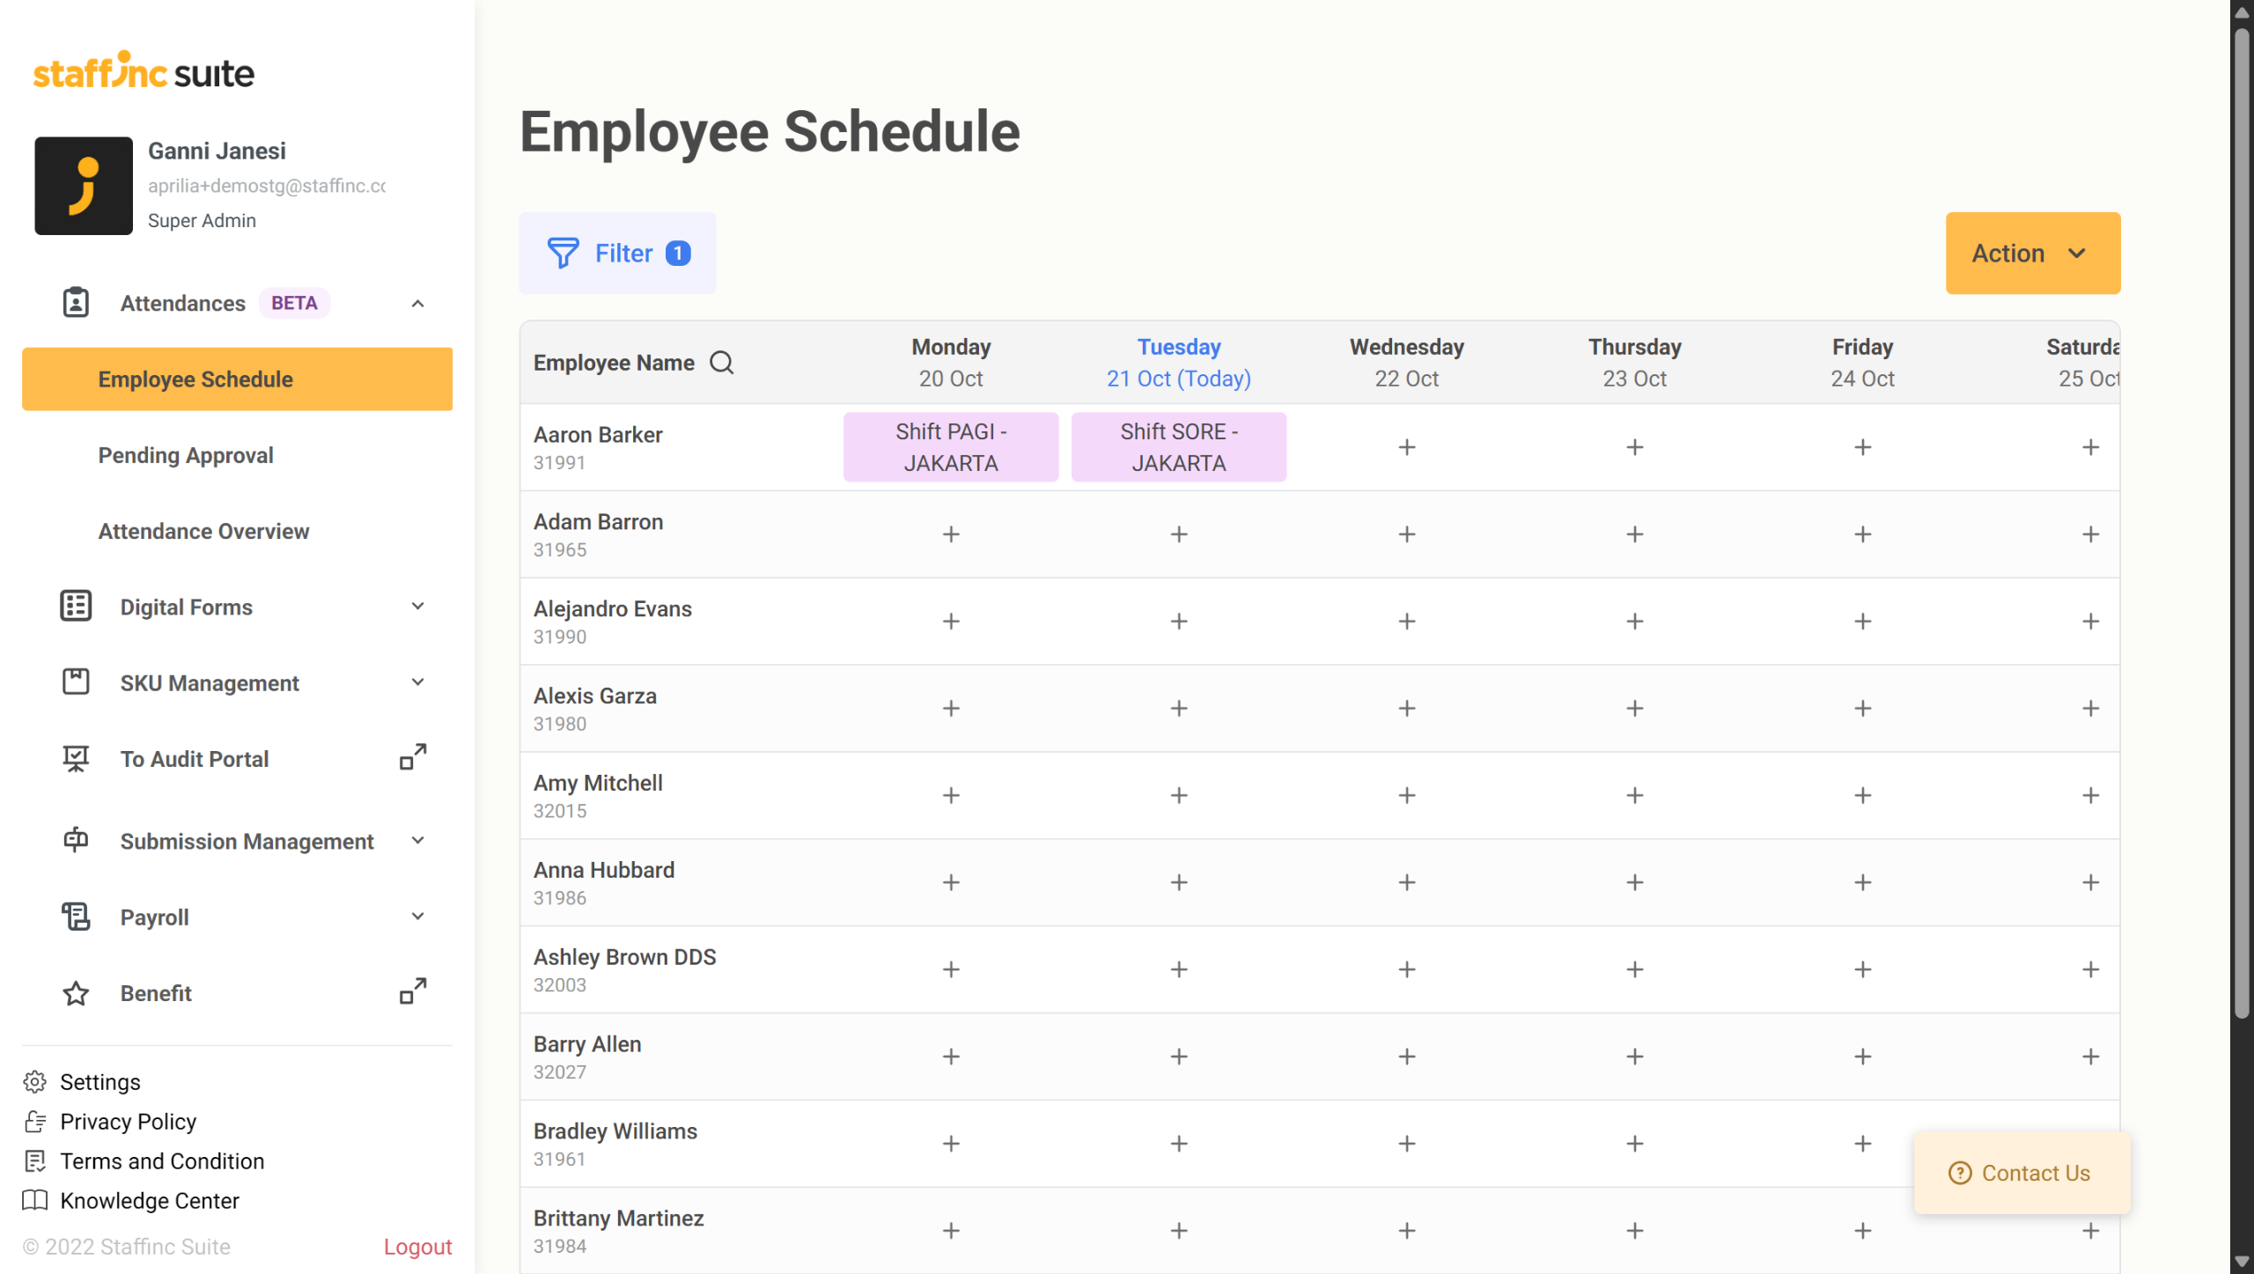This screenshot has height=1274, width=2254.
Task: Click the Filter funnel icon
Action: [563, 254]
